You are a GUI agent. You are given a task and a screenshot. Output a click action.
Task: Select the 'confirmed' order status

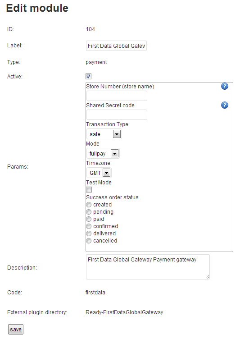click(89, 226)
